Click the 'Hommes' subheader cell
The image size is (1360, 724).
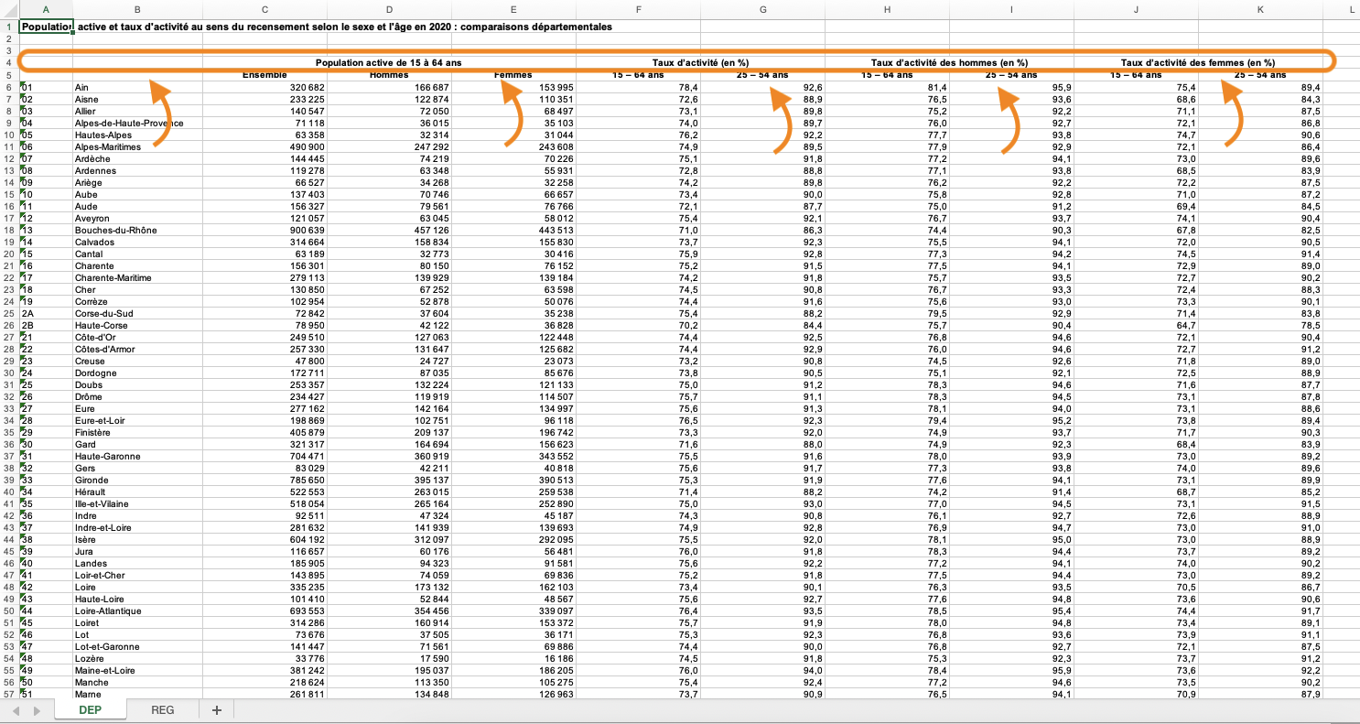[389, 75]
